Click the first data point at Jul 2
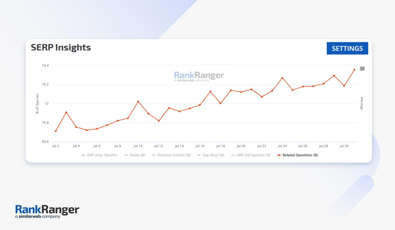395x230 pixels. click(56, 131)
